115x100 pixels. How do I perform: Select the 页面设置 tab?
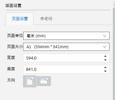(x=20, y=19)
